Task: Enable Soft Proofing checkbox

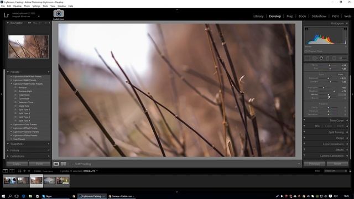Action: click(72, 164)
